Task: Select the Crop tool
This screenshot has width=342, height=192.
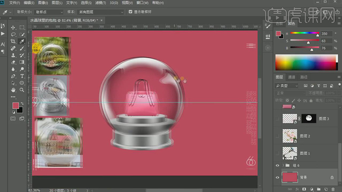Action: (x=13, y=41)
